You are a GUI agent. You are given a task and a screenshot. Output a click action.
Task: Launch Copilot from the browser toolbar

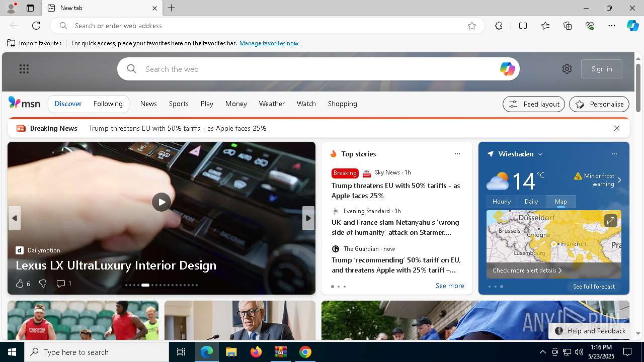[x=632, y=26]
